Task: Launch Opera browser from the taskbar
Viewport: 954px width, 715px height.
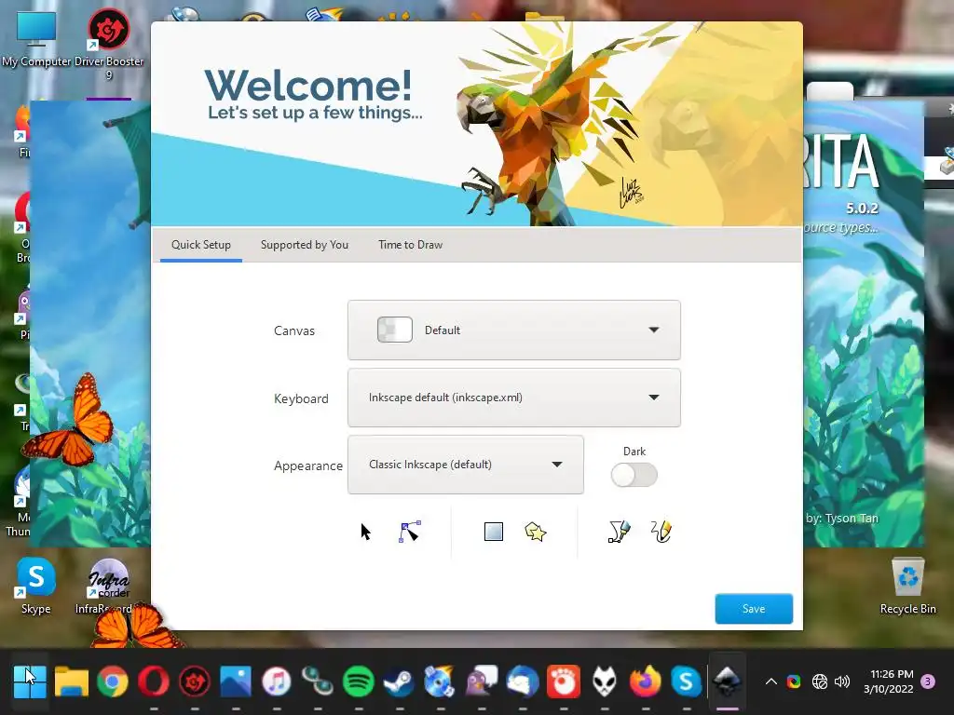Action: pyautogui.click(x=154, y=681)
